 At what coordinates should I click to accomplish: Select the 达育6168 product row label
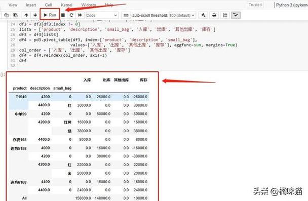[19, 182]
